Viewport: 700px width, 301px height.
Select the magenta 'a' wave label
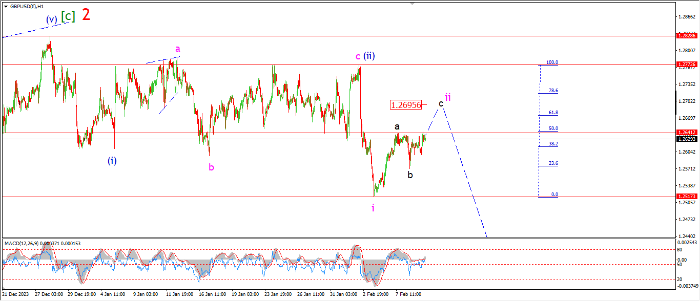(x=178, y=49)
